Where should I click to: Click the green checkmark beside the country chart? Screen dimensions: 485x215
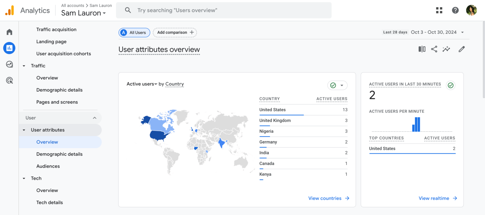pos(333,85)
